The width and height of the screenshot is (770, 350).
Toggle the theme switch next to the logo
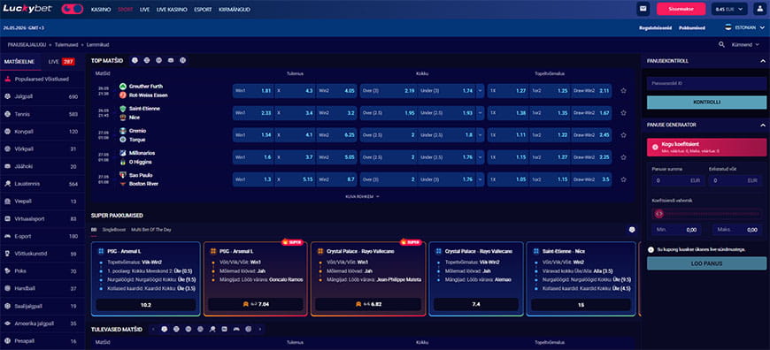coord(73,9)
